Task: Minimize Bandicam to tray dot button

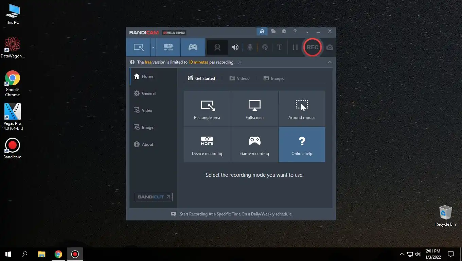Action: coord(307,32)
